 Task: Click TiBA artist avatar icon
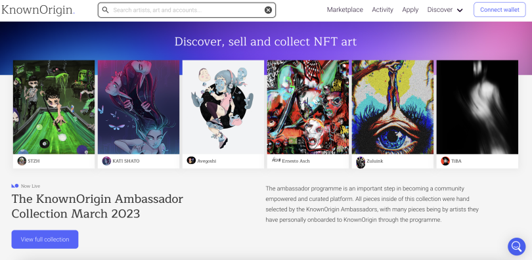[x=445, y=161]
